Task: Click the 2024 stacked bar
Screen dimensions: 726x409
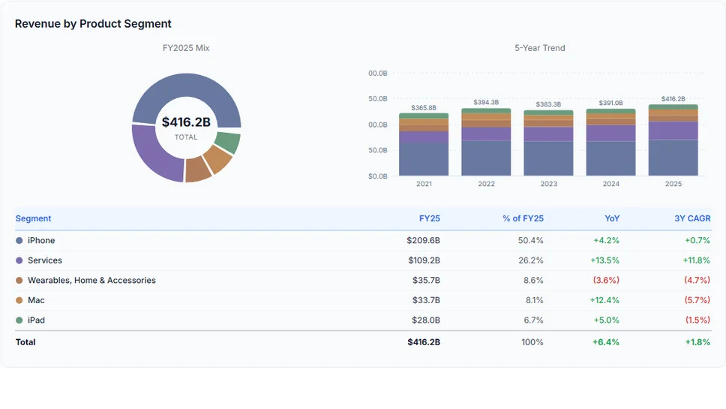Action: 610,142
